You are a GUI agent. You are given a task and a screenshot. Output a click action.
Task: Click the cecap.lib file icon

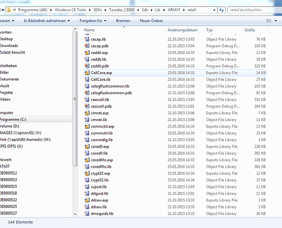coord(87,39)
